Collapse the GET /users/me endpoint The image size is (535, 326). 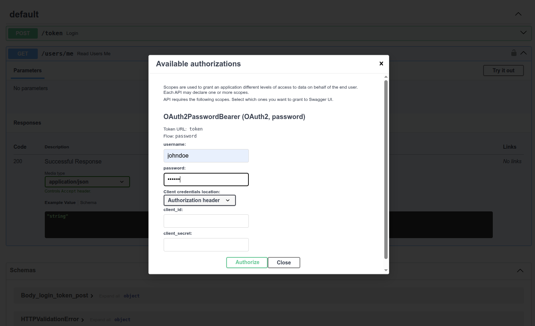(524, 53)
